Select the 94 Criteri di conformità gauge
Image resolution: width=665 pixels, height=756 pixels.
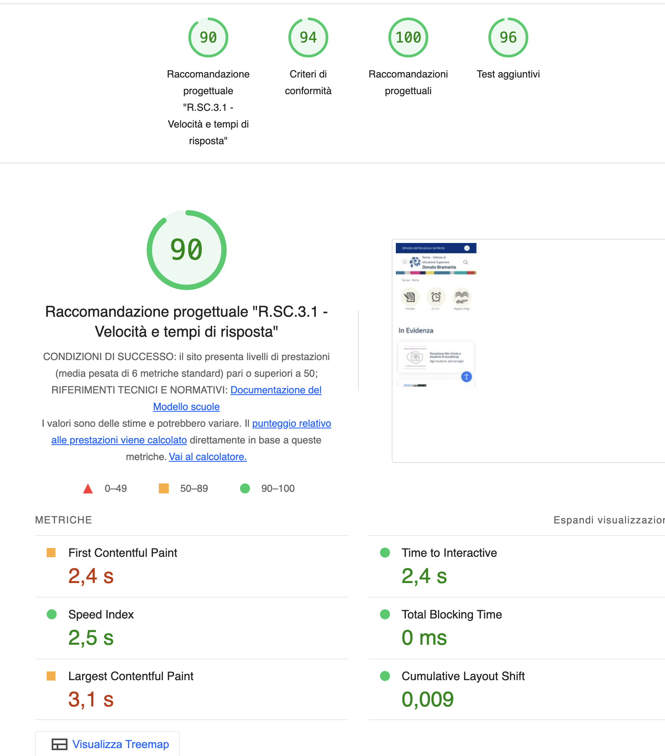coord(308,38)
